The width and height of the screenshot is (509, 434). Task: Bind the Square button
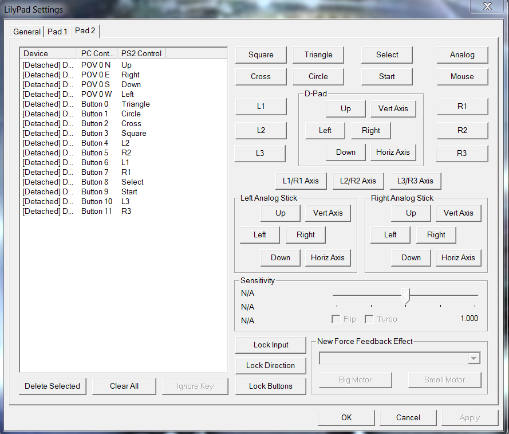261,54
